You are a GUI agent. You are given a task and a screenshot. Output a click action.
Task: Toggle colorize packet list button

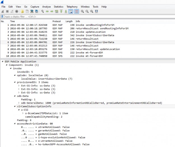pos(76,11)
